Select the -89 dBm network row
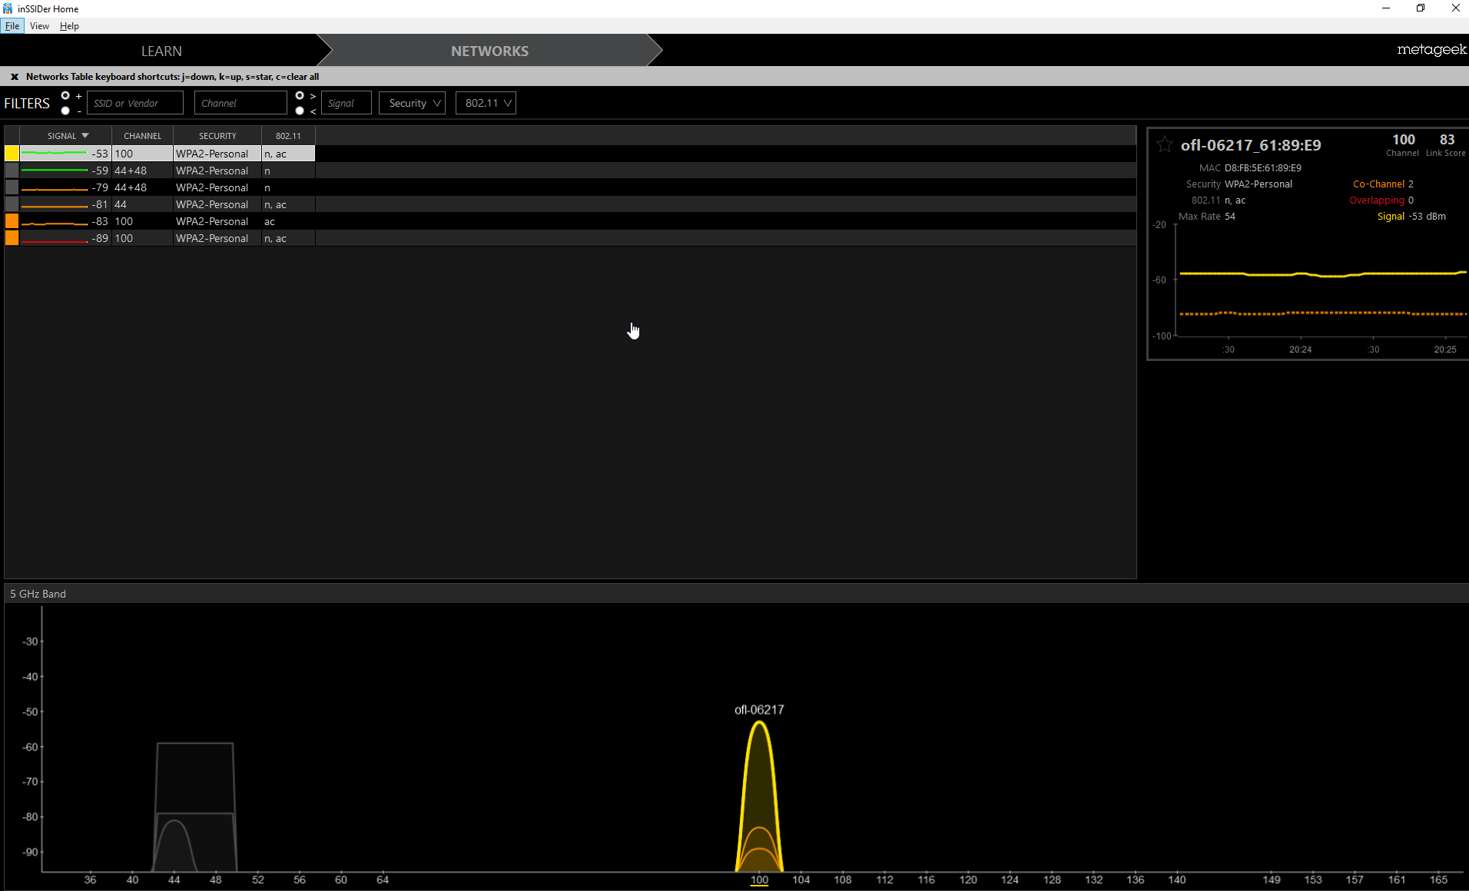The height and width of the screenshot is (891, 1469). click(154, 238)
